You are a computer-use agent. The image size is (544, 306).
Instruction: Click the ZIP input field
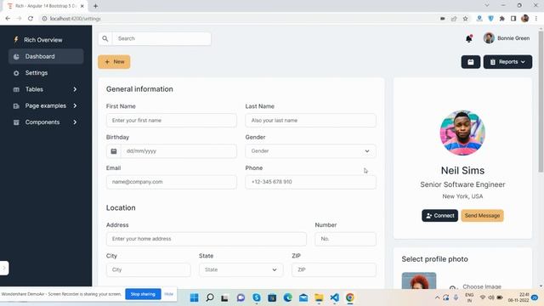pyautogui.click(x=334, y=270)
